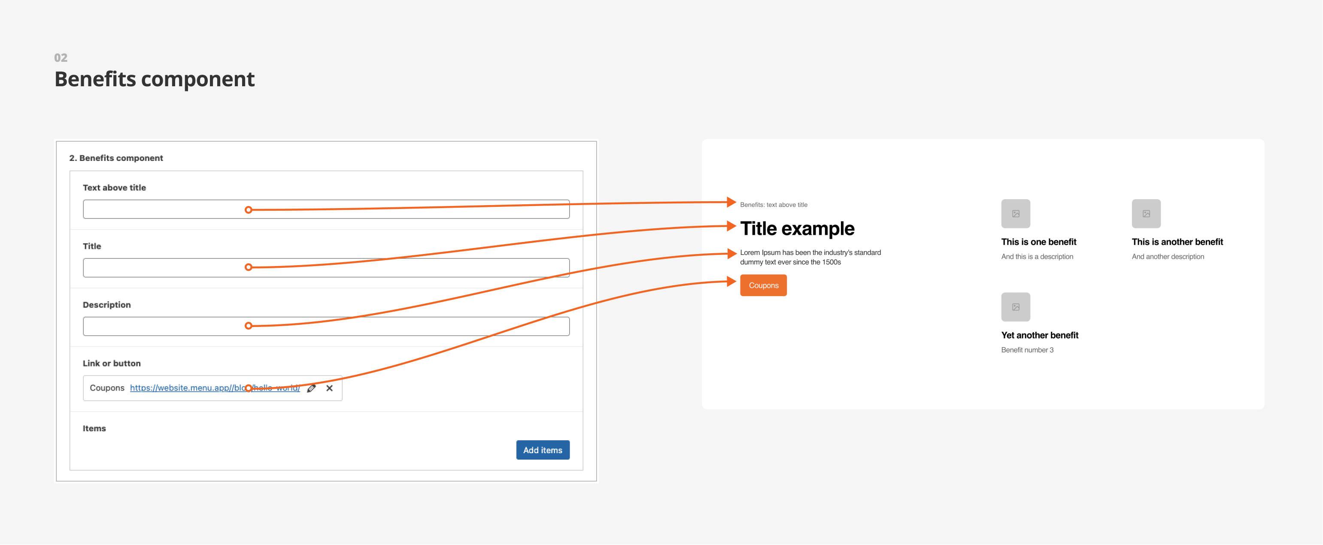
Task: Click the 'This is another benefit' heading
Action: 1177,242
